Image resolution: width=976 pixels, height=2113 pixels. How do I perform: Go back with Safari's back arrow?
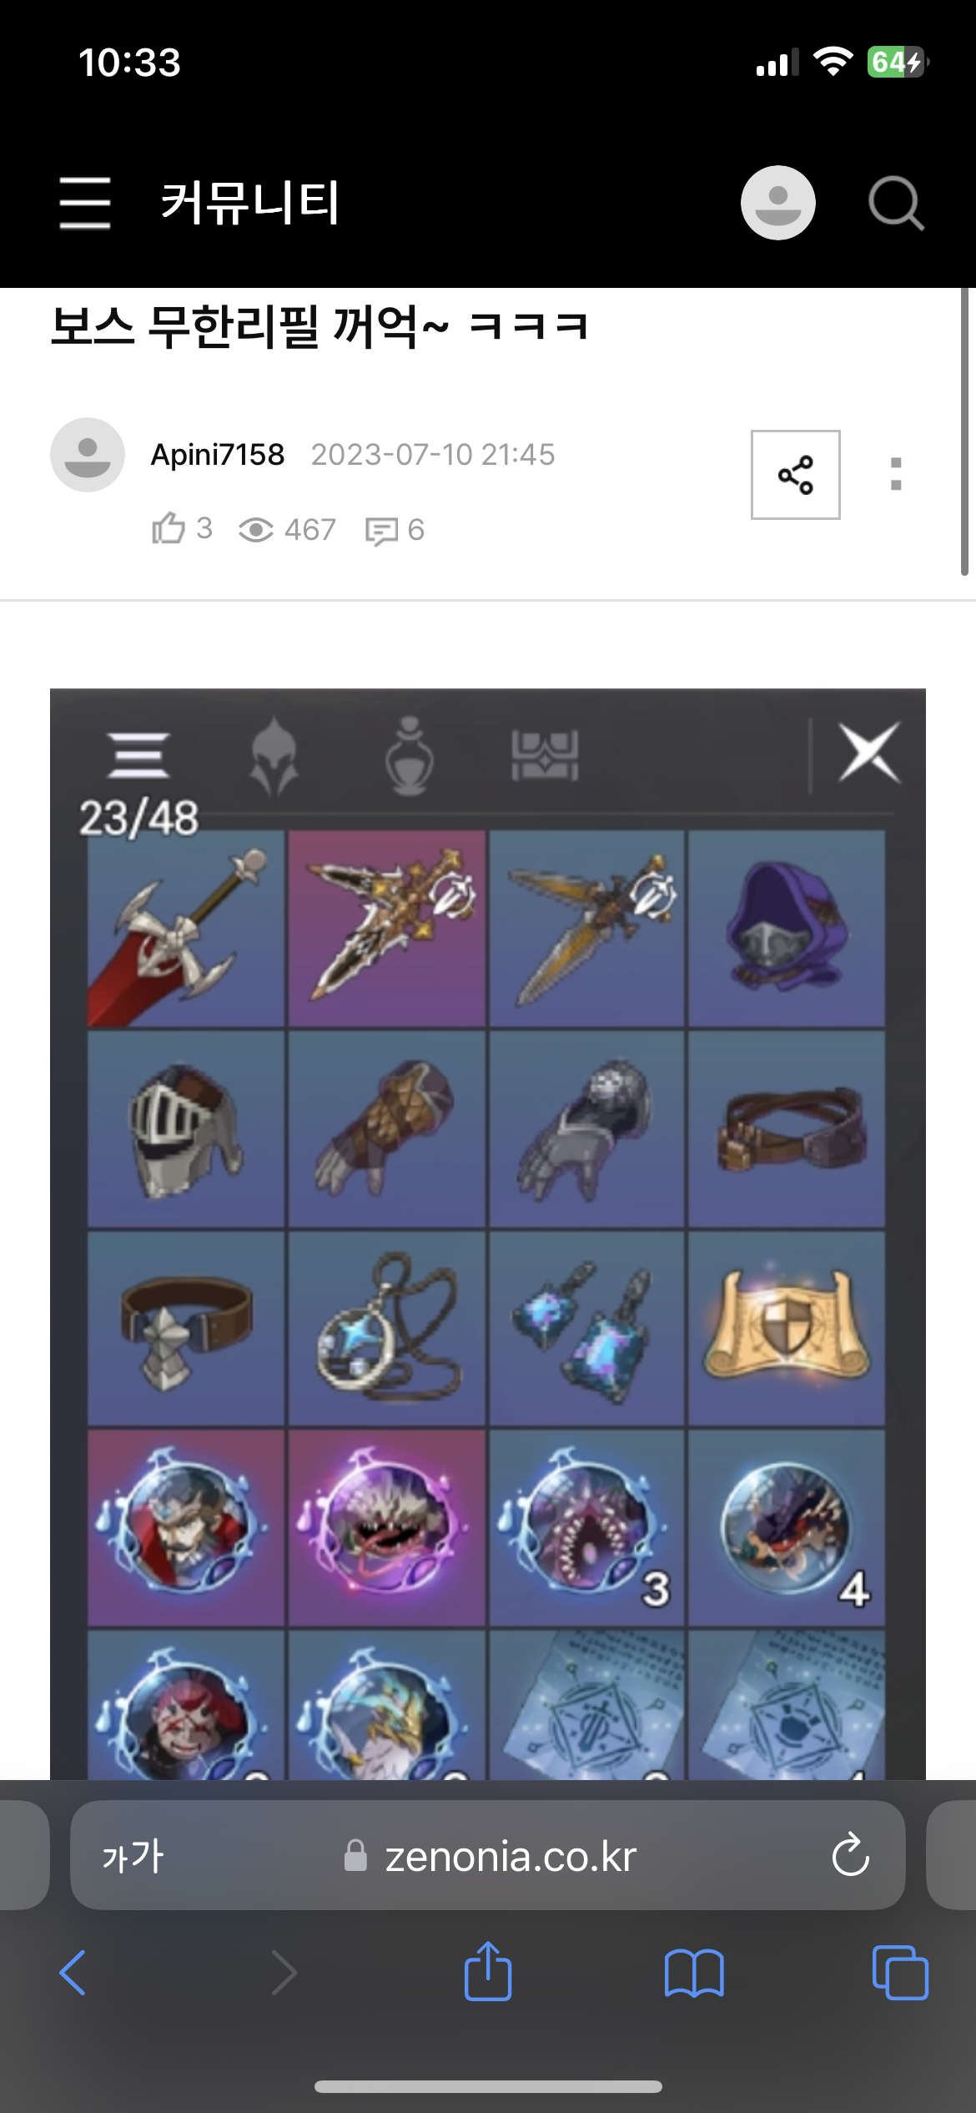73,1973
